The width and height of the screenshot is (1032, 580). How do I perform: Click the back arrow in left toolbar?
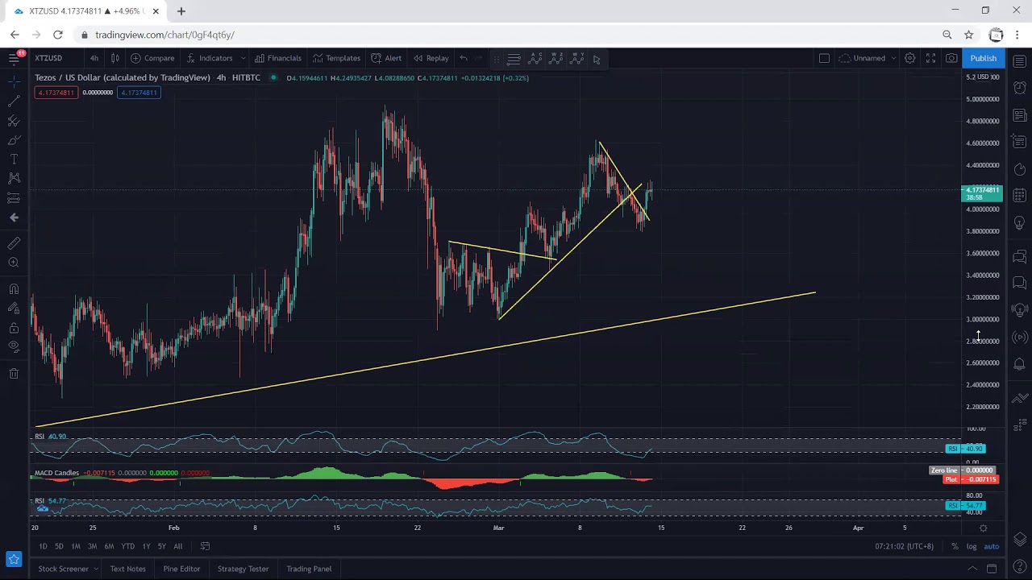pos(14,217)
